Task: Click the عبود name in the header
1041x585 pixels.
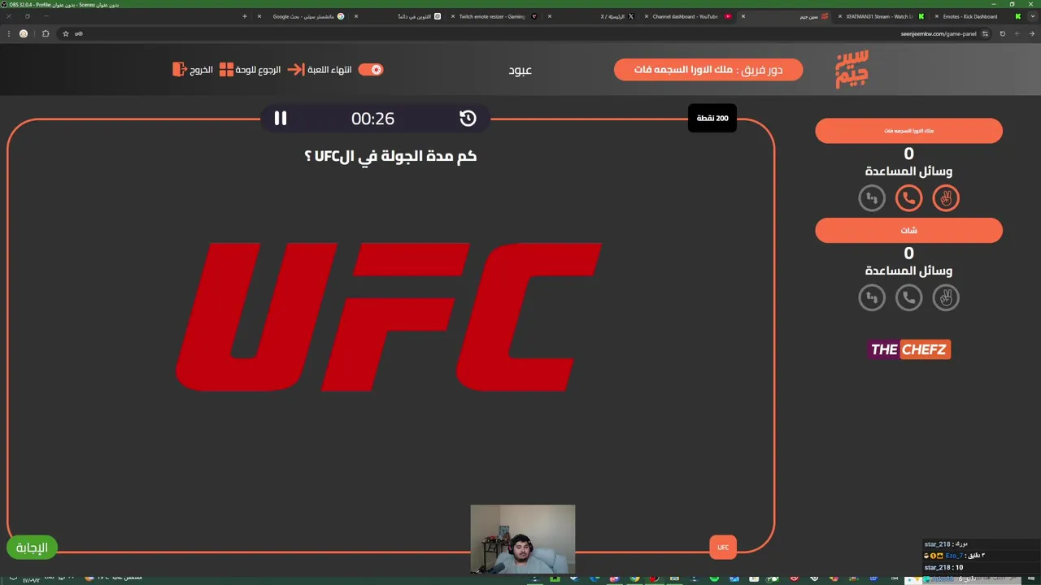Action: [520, 70]
